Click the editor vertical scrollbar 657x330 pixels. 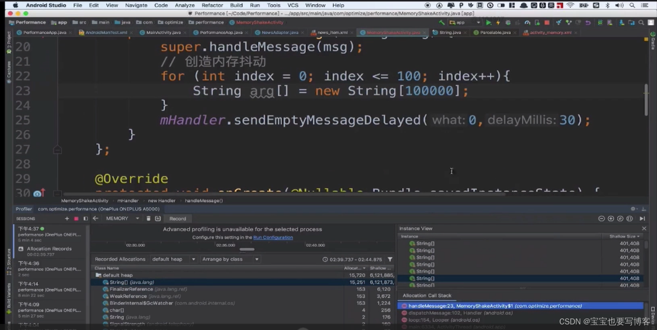646,100
